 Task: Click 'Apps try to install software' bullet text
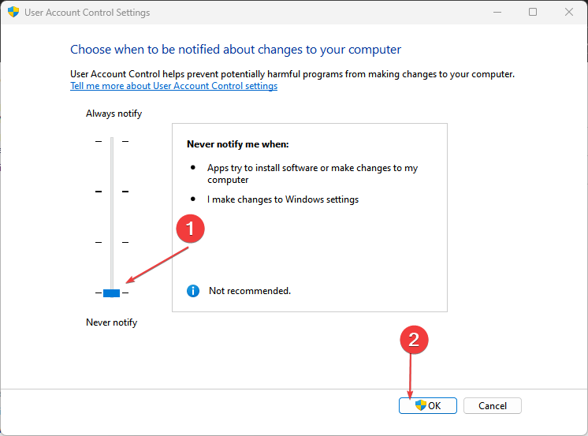tap(312, 173)
